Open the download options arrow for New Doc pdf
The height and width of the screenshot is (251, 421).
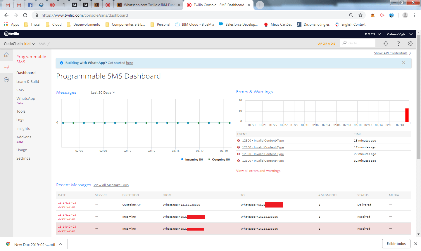coord(61,244)
